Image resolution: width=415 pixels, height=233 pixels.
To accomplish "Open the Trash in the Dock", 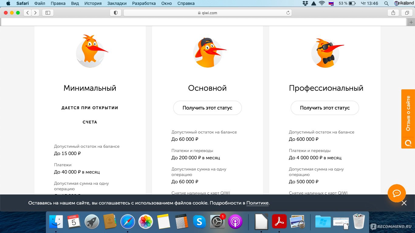I will coord(359,222).
